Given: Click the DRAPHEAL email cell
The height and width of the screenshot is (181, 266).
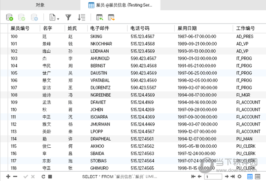Looking at the screenshot, I should (x=101, y=139).
